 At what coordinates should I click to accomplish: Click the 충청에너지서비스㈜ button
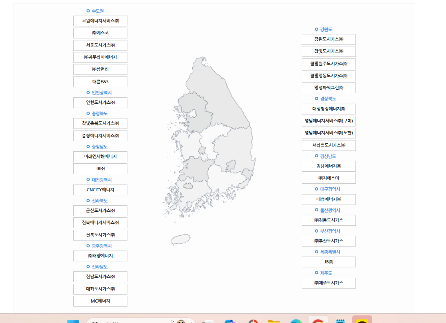coord(100,136)
